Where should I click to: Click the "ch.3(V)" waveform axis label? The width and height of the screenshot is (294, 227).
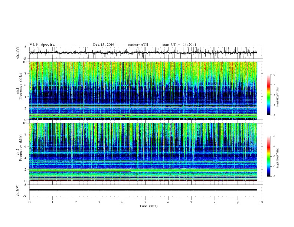(x=18, y=190)
